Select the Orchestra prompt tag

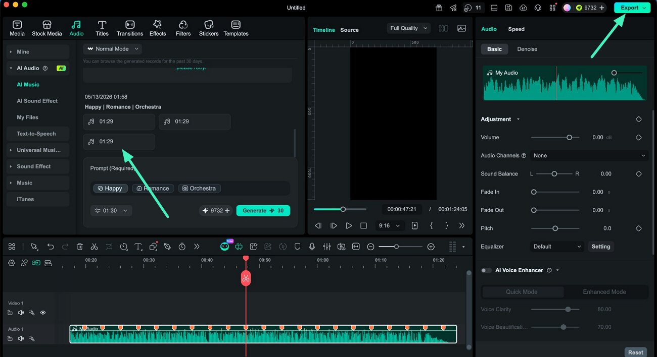(x=199, y=188)
